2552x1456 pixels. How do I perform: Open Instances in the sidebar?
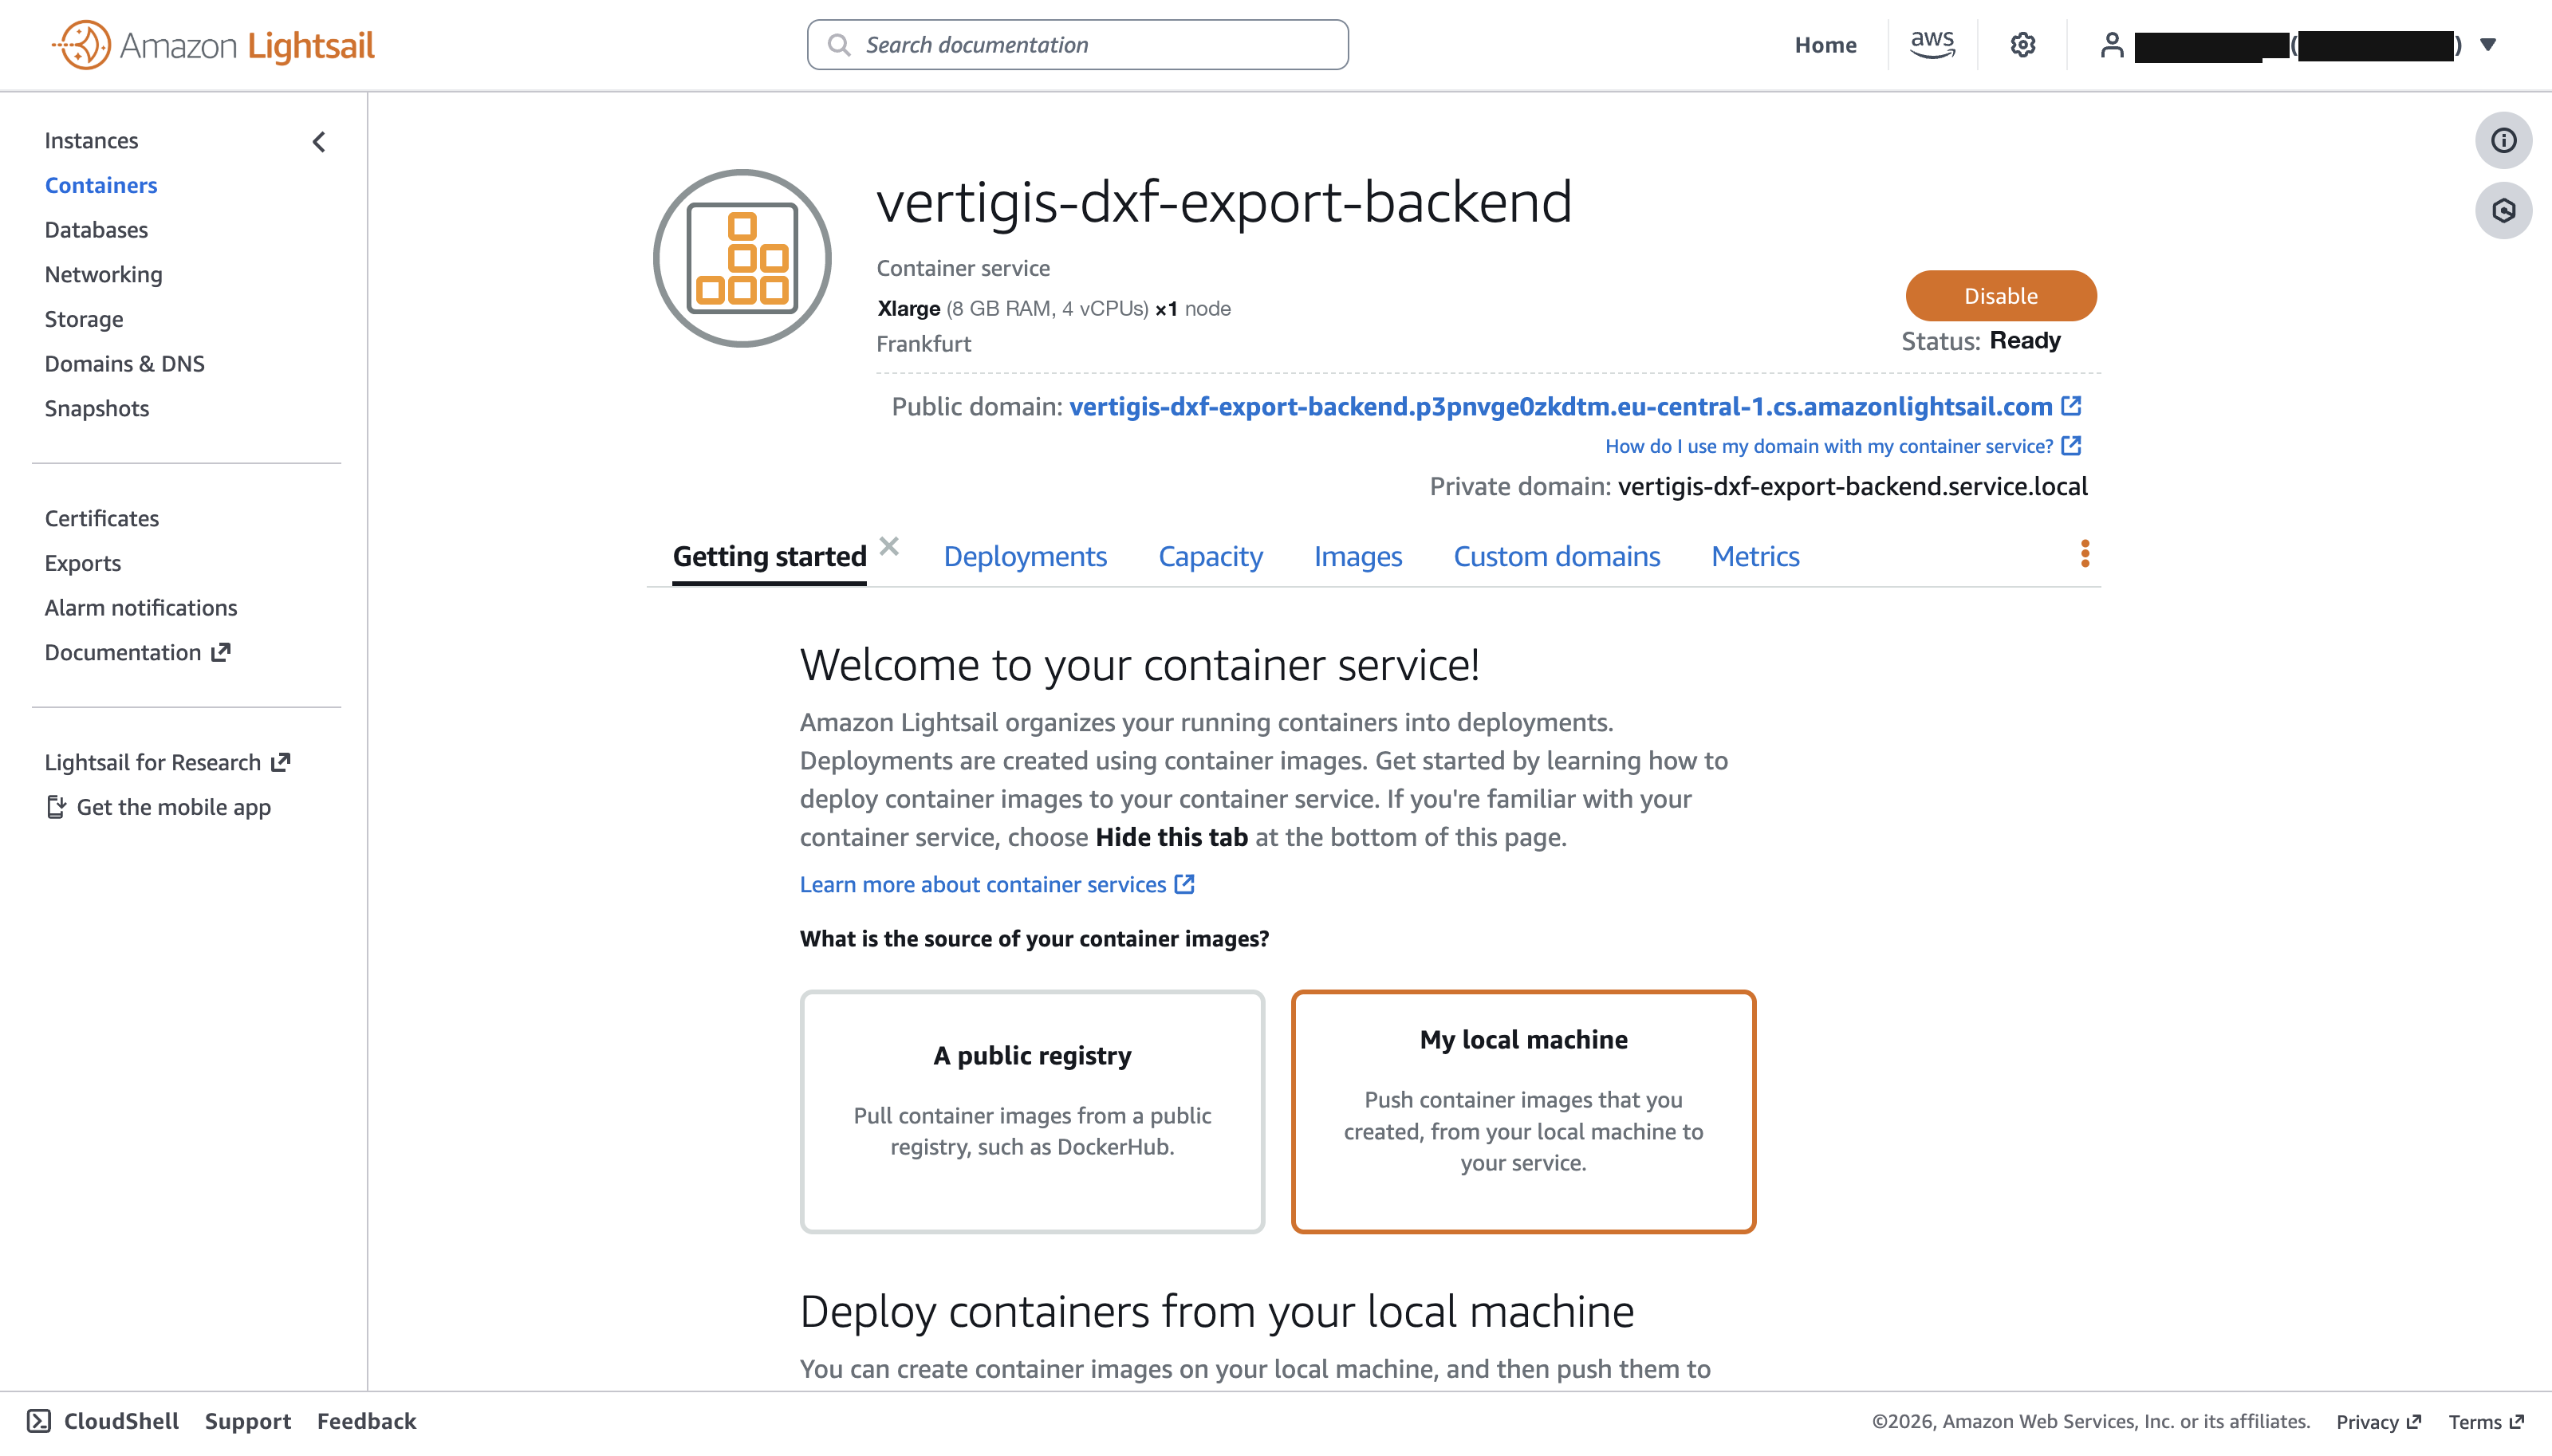pyautogui.click(x=91, y=141)
